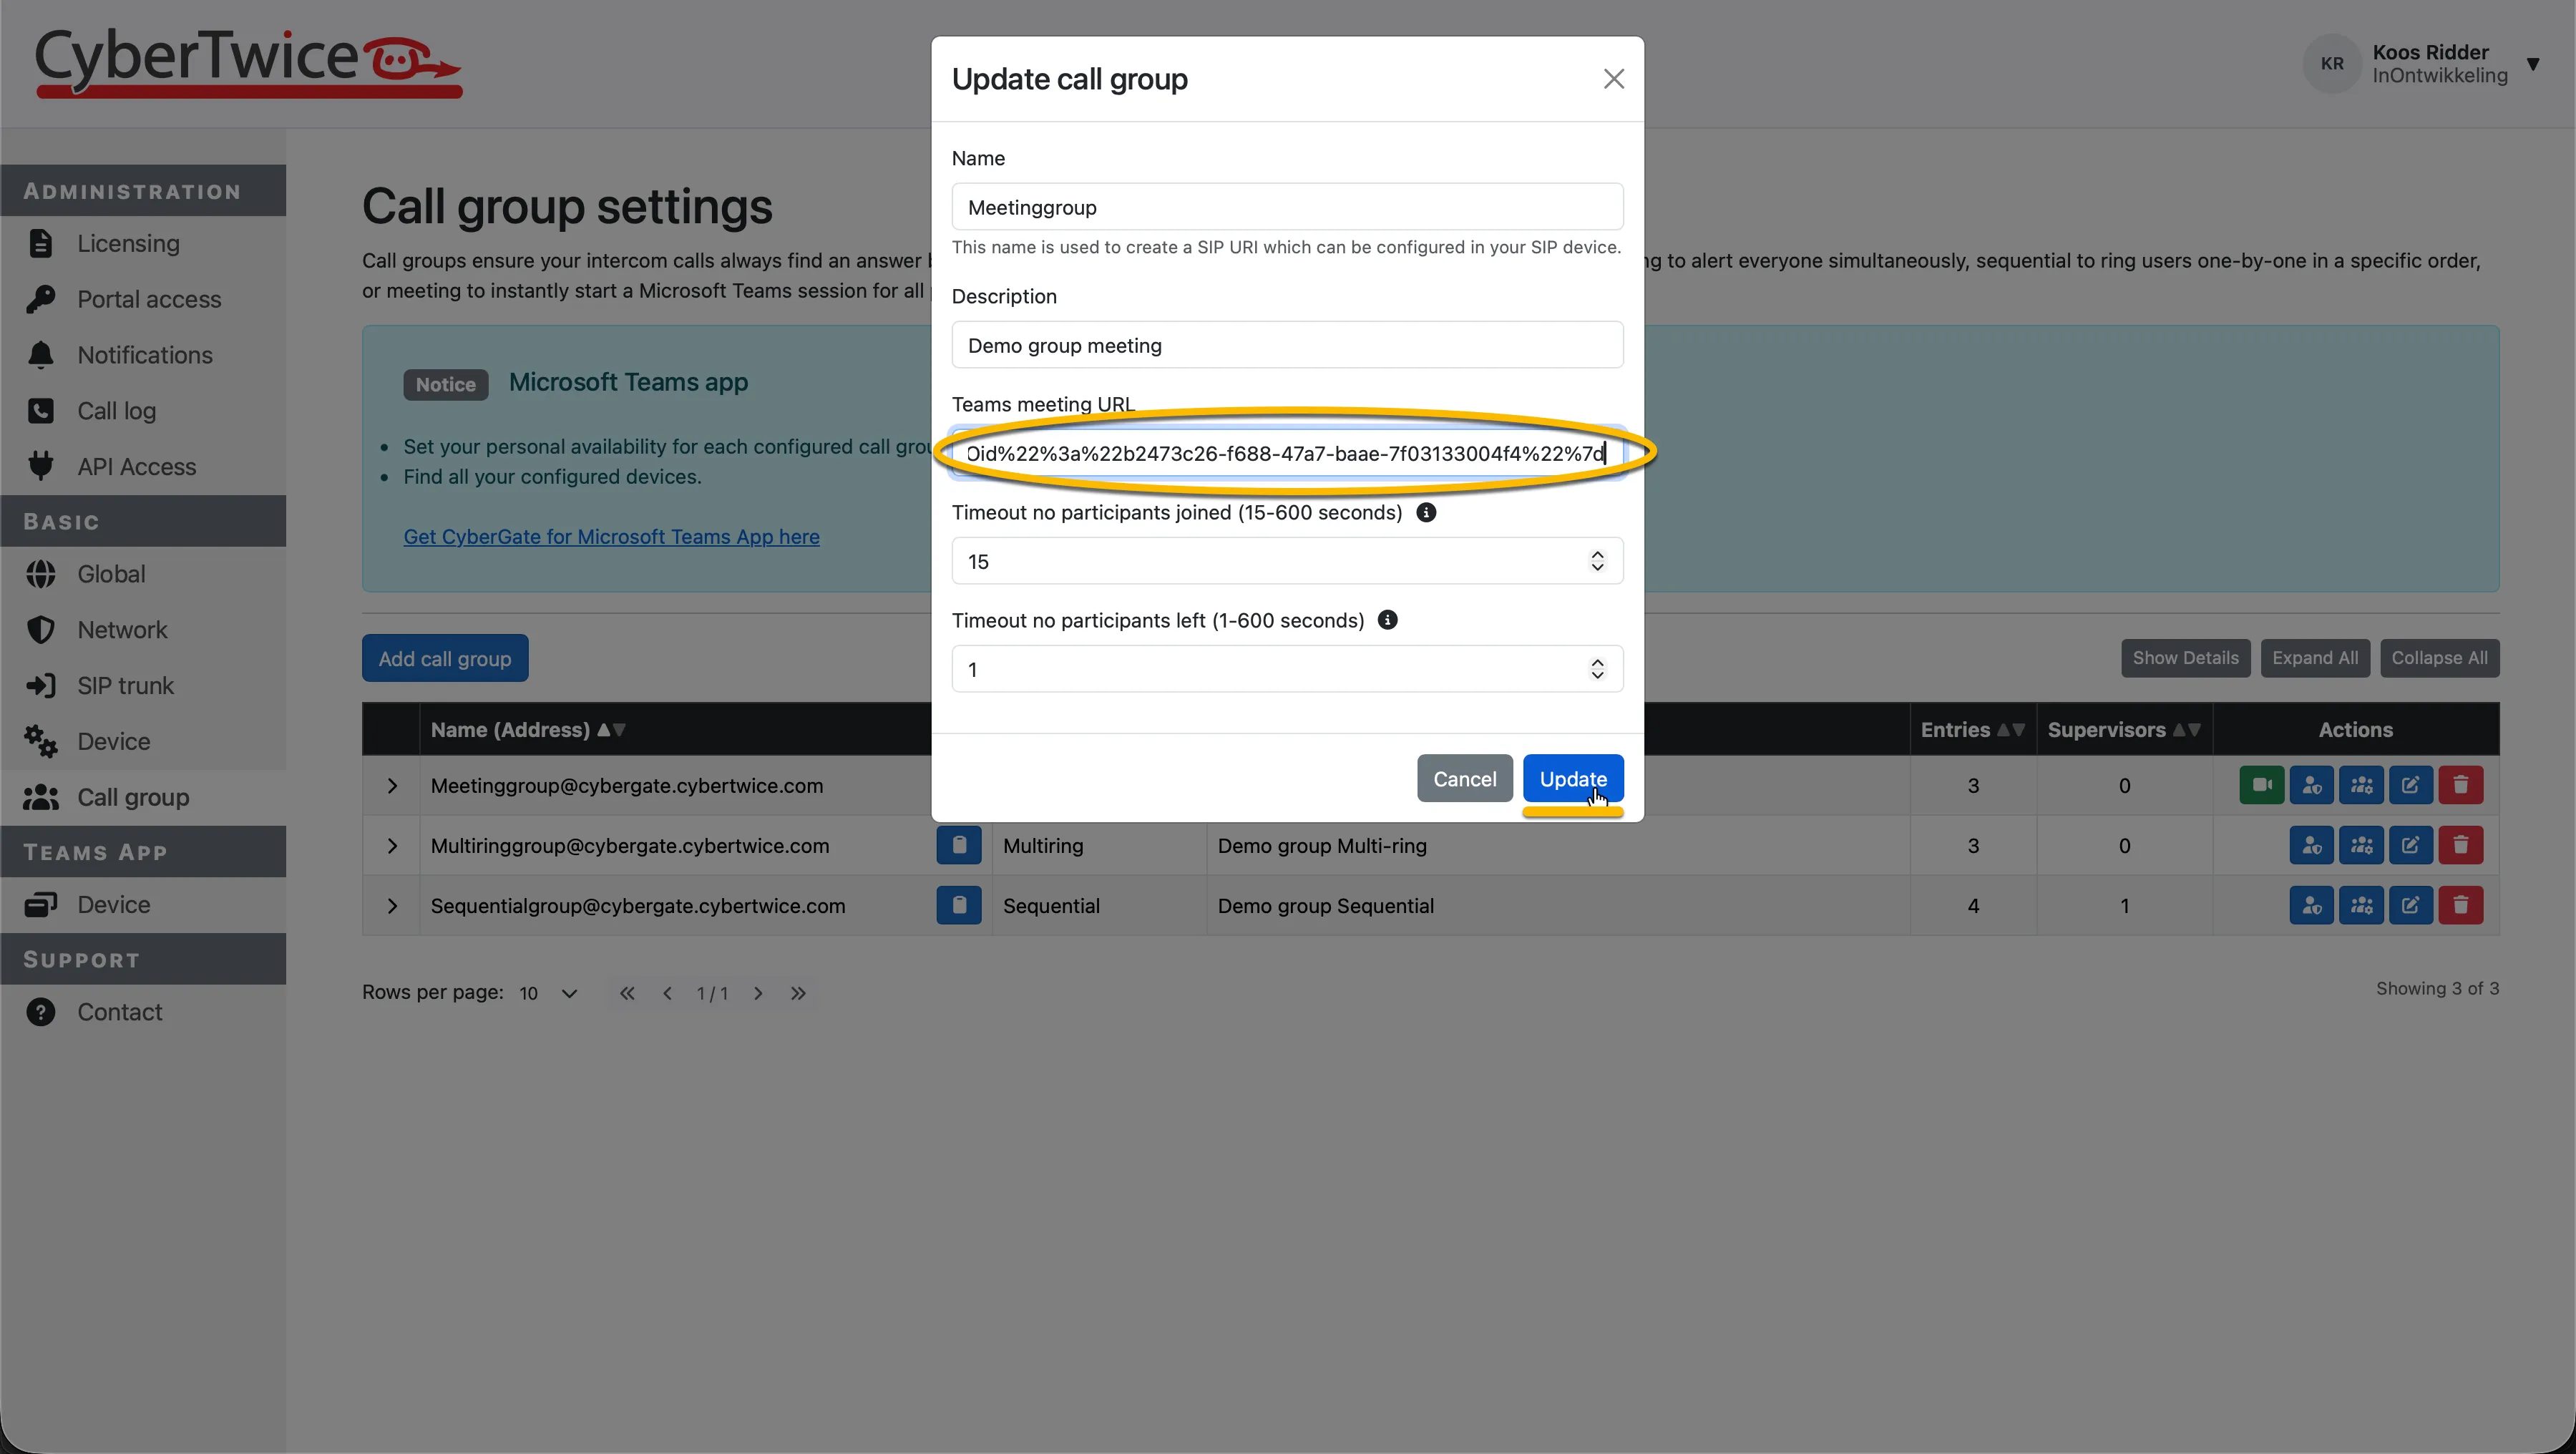Expand the Multiringgroup row chevron
2576x1454 pixels.
coord(392,846)
